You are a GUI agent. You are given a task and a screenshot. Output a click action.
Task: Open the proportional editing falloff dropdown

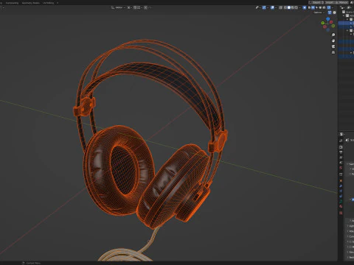[150, 7]
